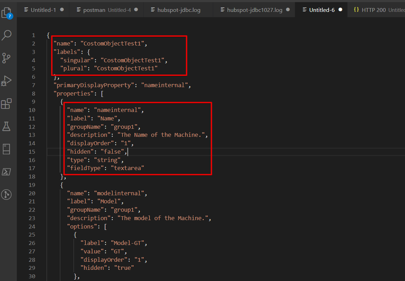The height and width of the screenshot is (281, 405).
Task: Click the unsaved dot on hubspot-jdbc1027.log tab
Action: tap(288, 10)
